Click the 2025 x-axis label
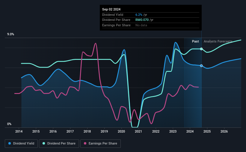Screen dimensions: 246x152 207,131
